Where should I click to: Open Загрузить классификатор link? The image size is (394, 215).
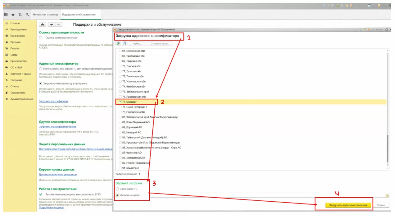point(53,101)
